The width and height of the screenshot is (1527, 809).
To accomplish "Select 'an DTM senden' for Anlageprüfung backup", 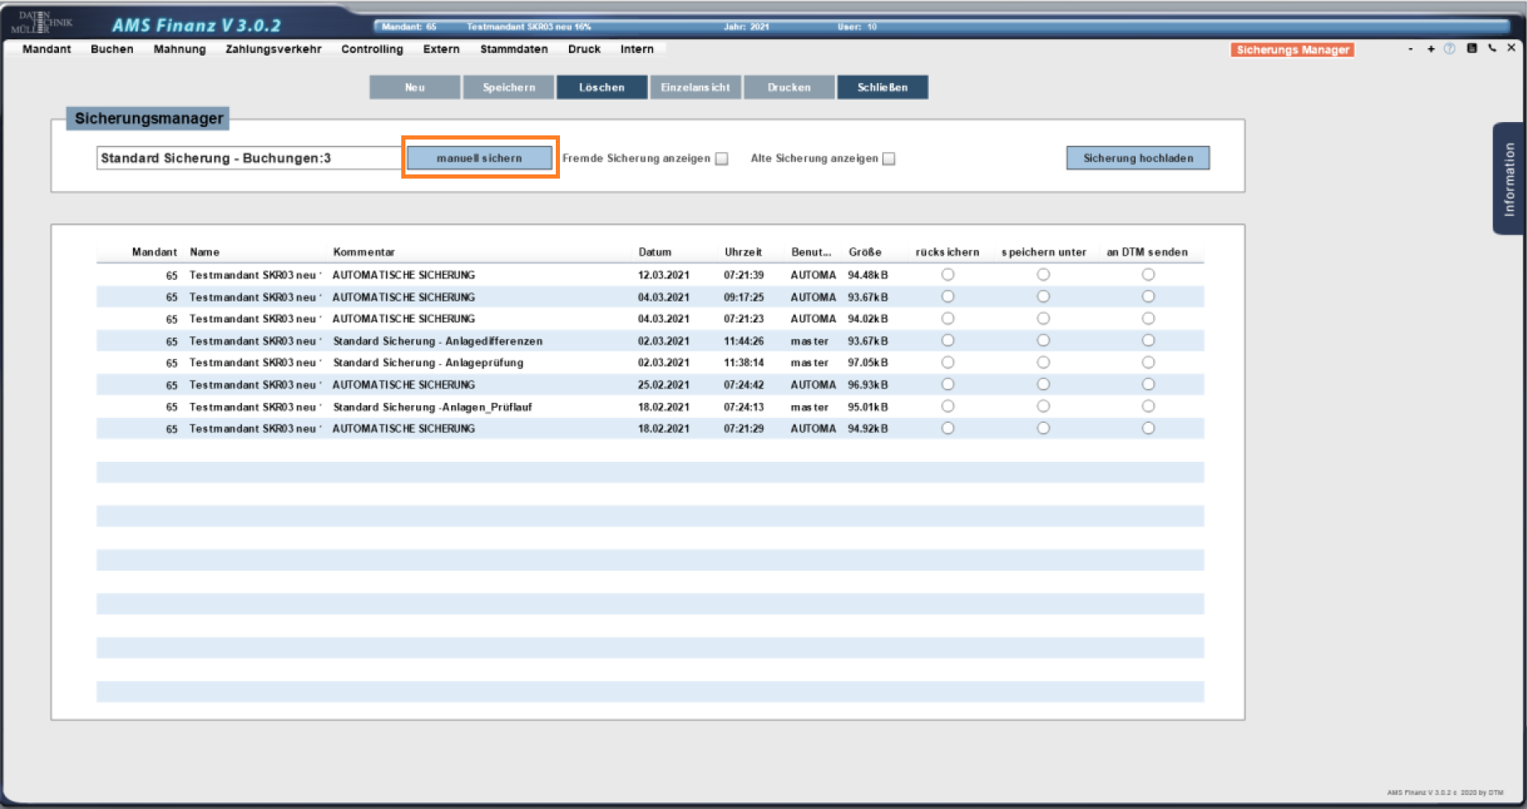I will (1148, 363).
